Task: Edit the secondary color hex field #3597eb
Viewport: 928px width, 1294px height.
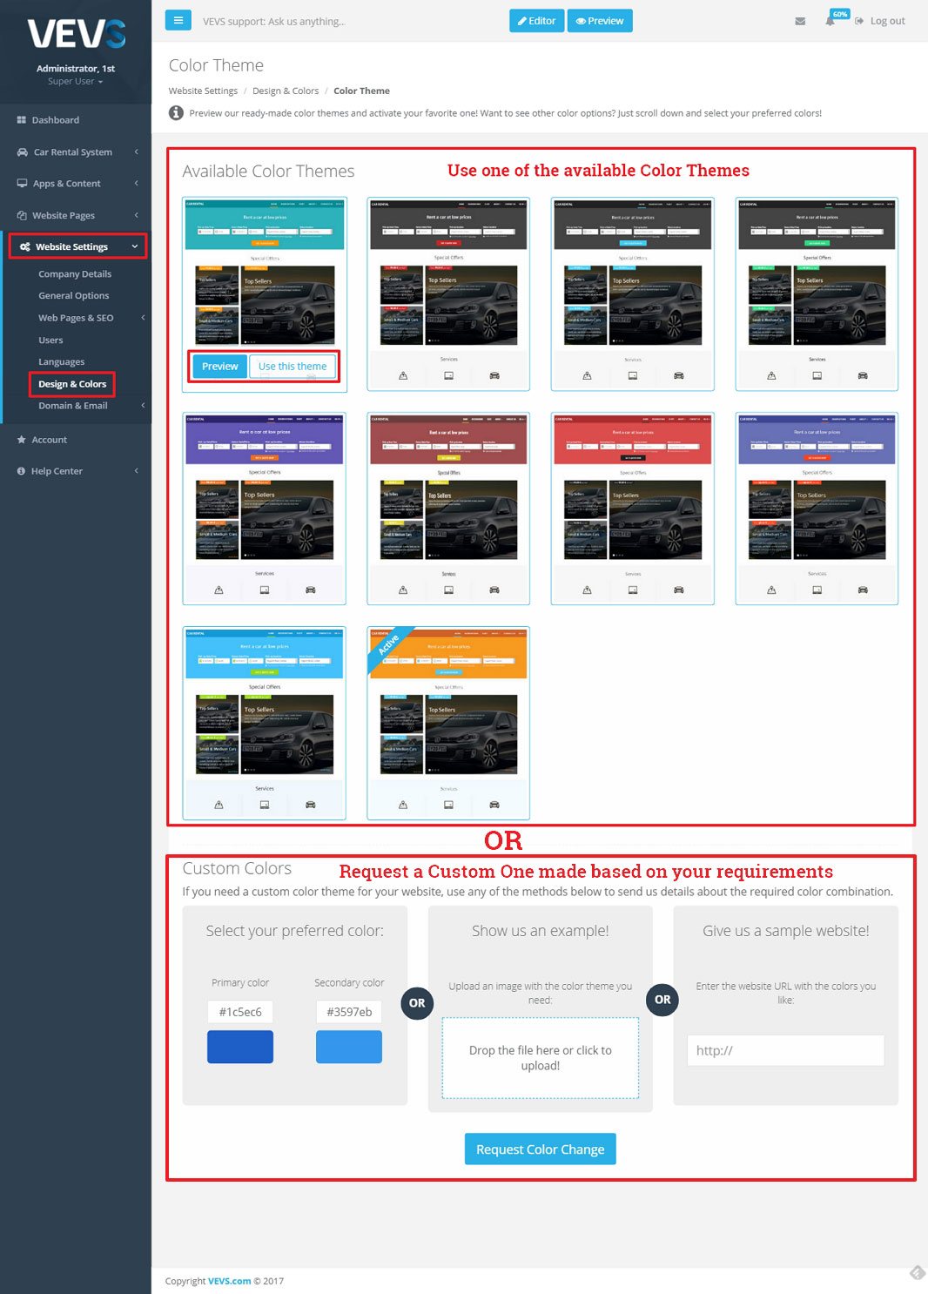Action: [349, 1012]
